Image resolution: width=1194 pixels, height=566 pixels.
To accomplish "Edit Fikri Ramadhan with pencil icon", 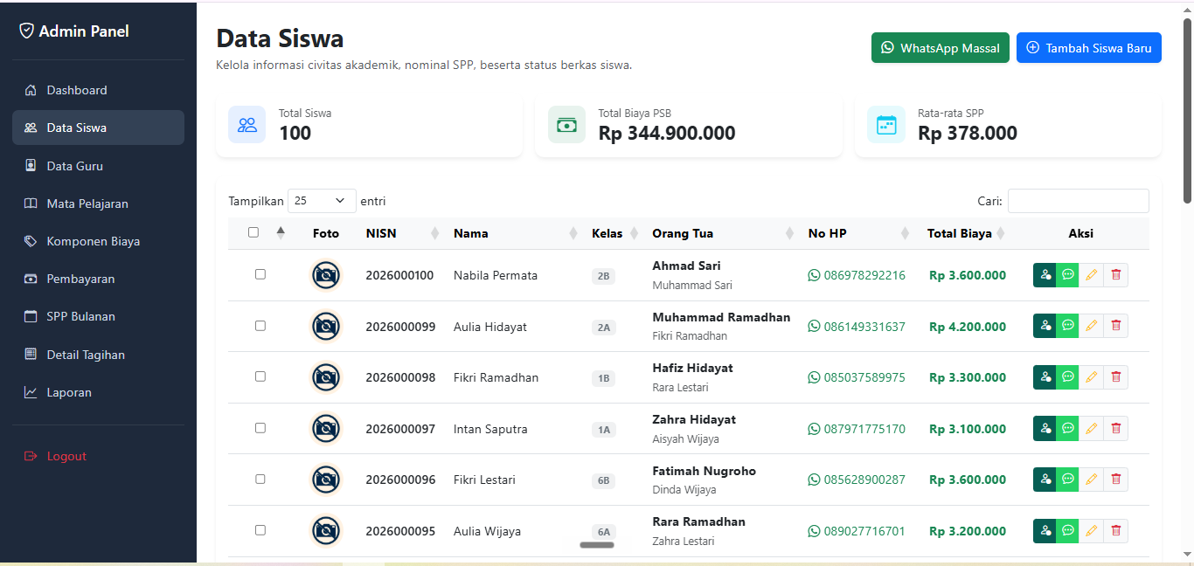I will (1091, 377).
